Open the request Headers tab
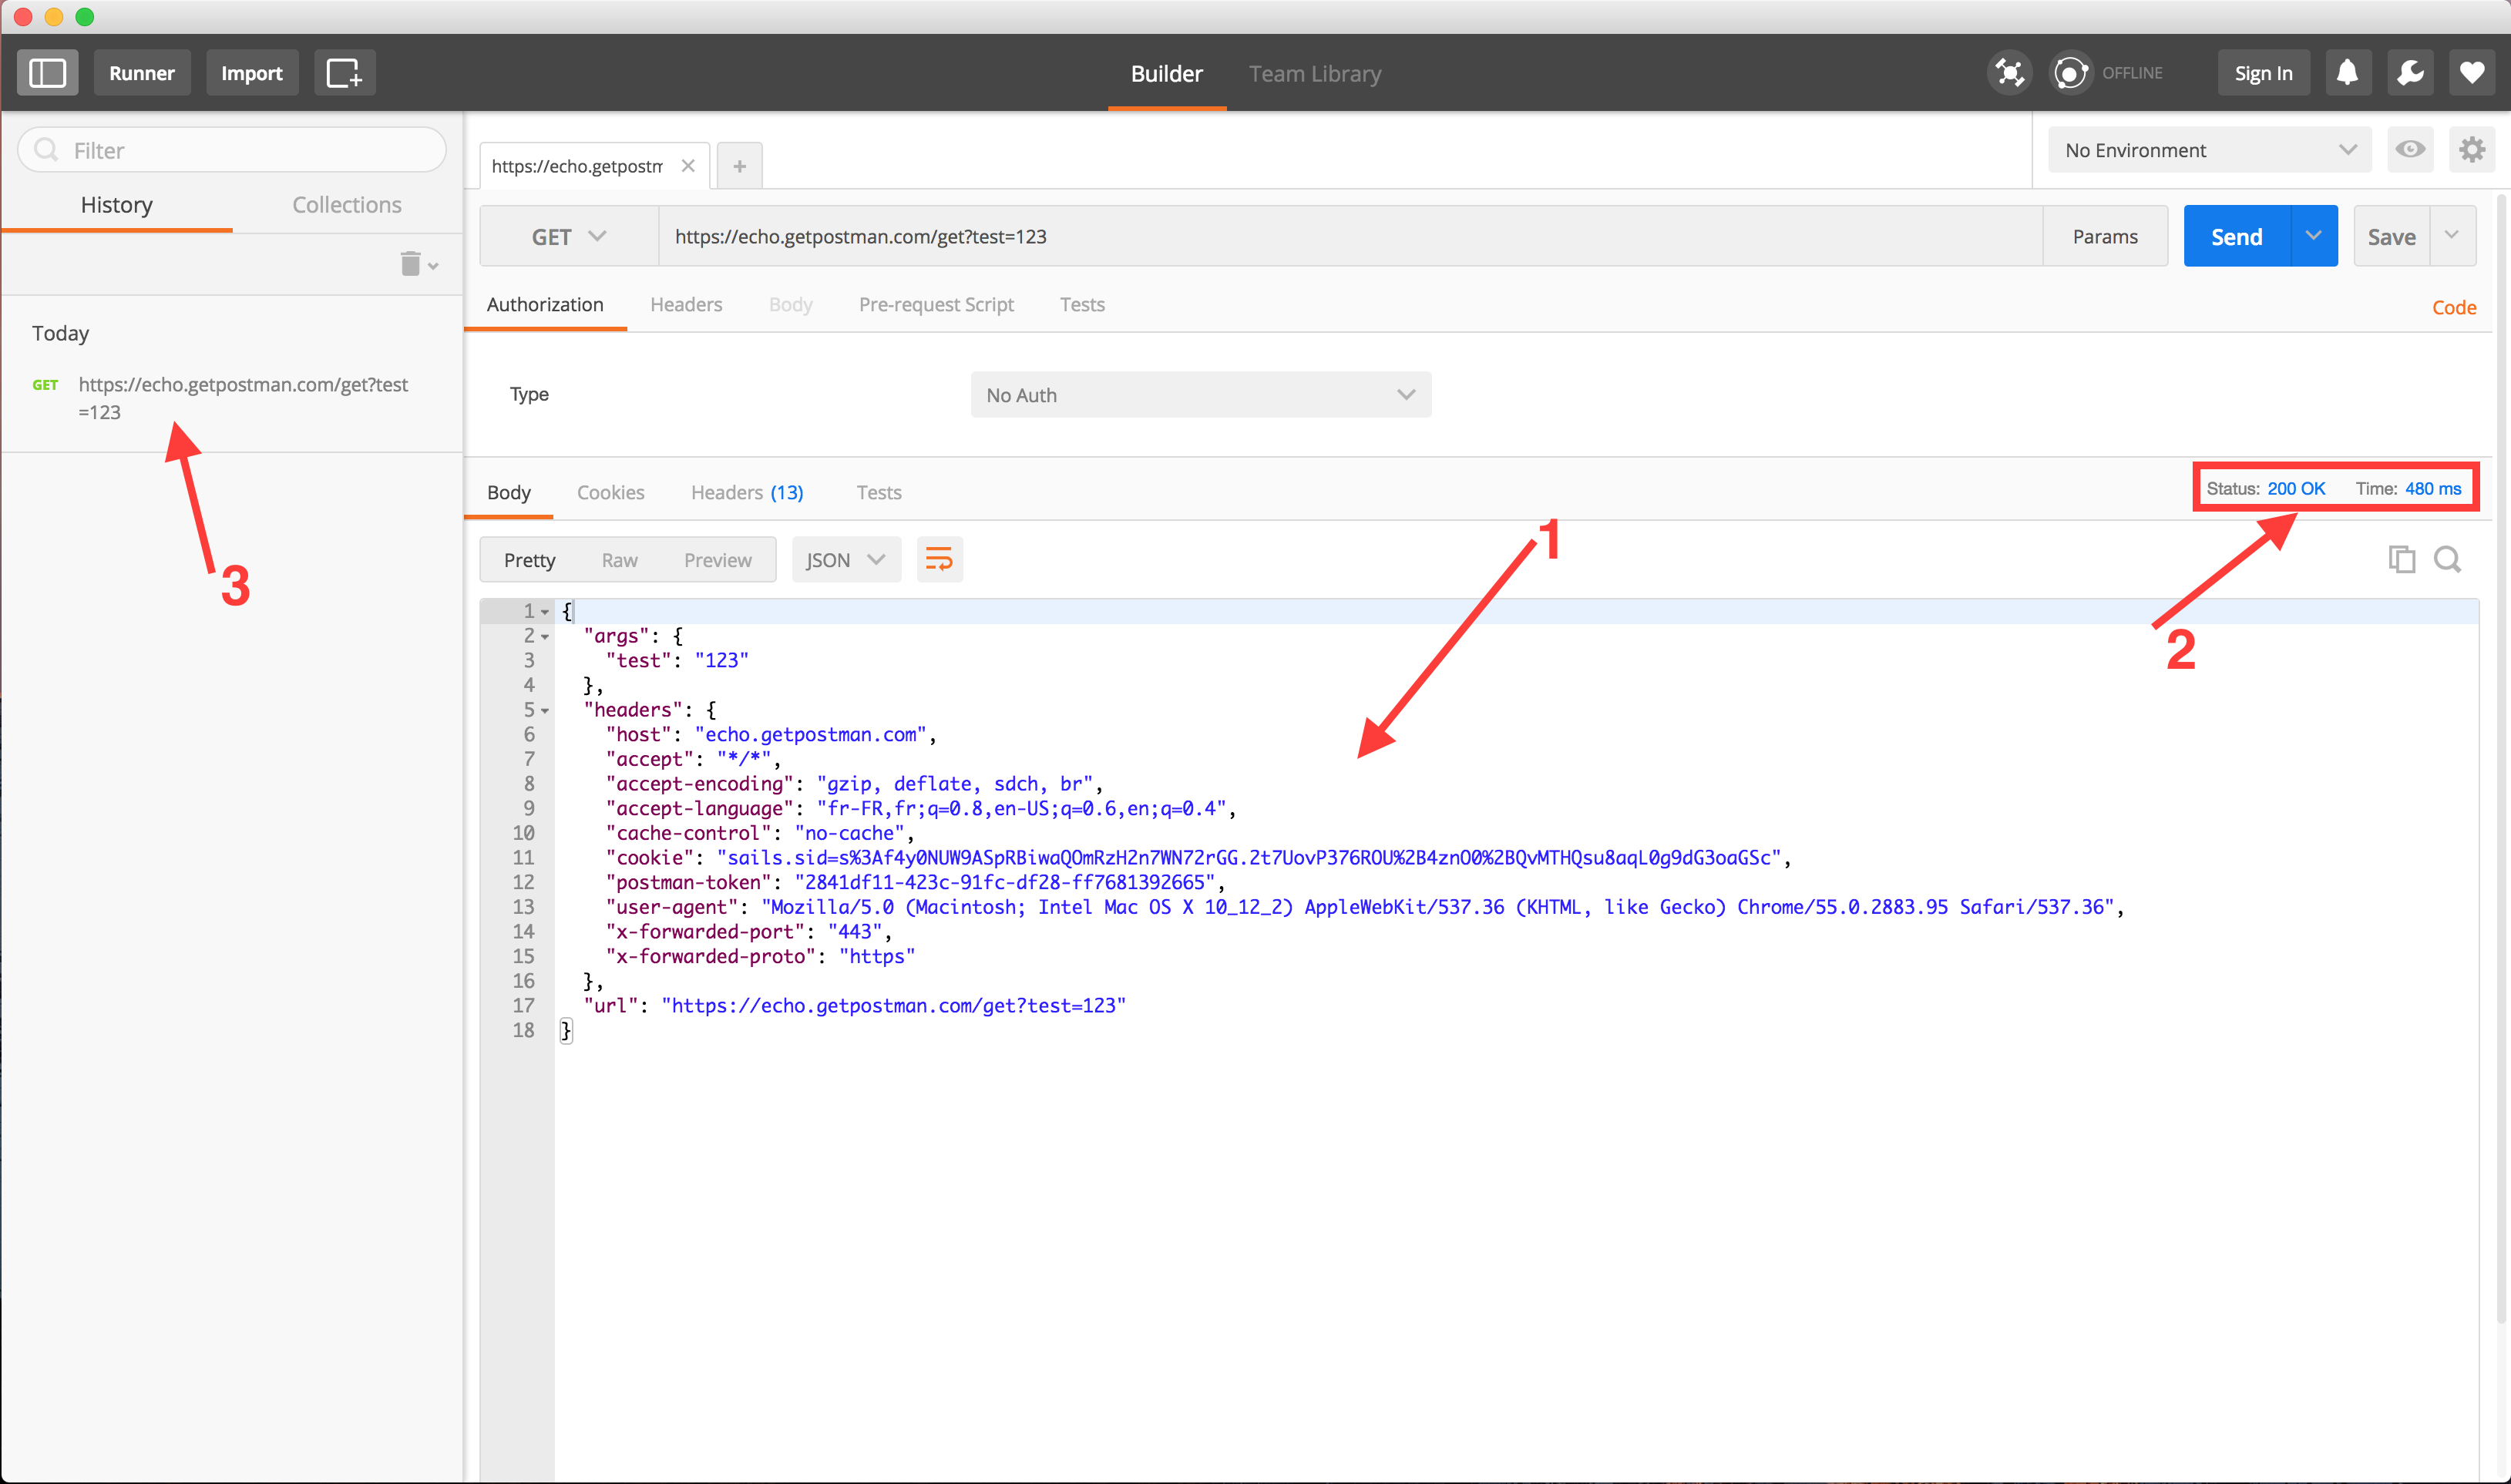 point(686,305)
